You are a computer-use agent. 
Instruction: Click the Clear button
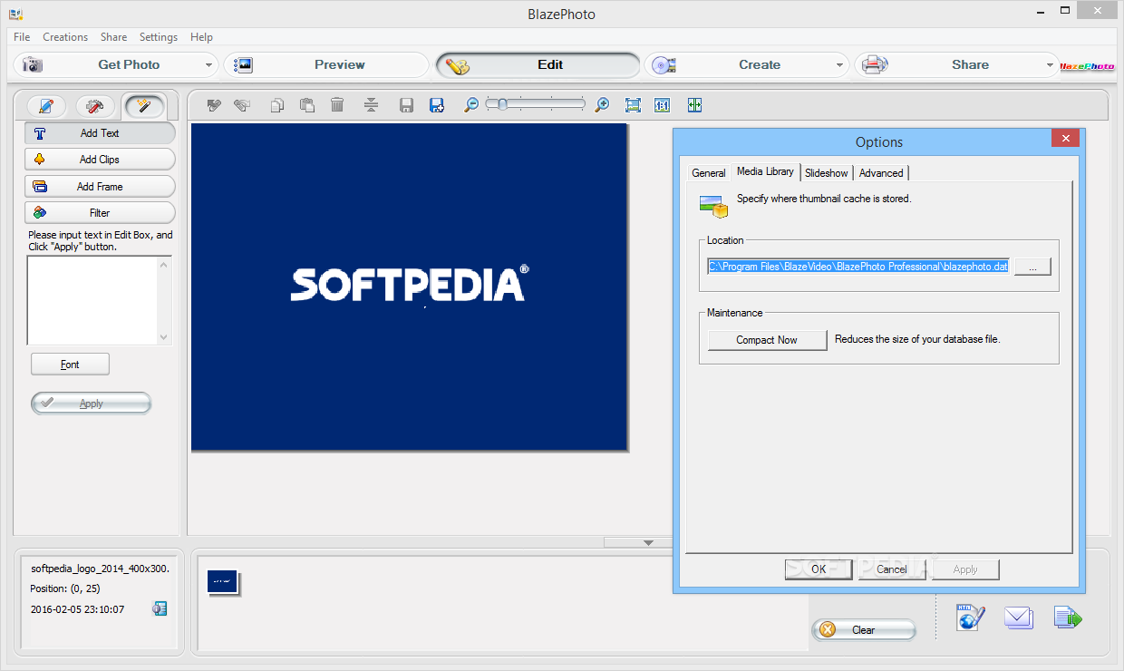pyautogui.click(x=864, y=630)
